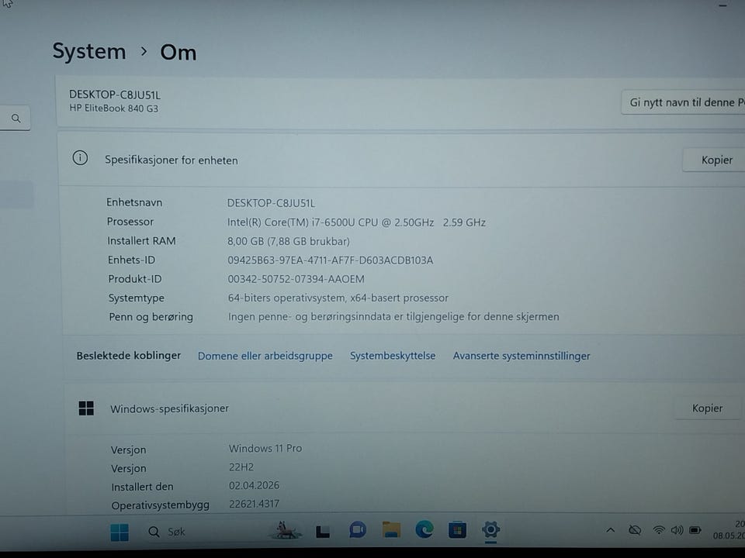
Task: Open Avanserte systeminnstillinger link
Action: coord(521,356)
